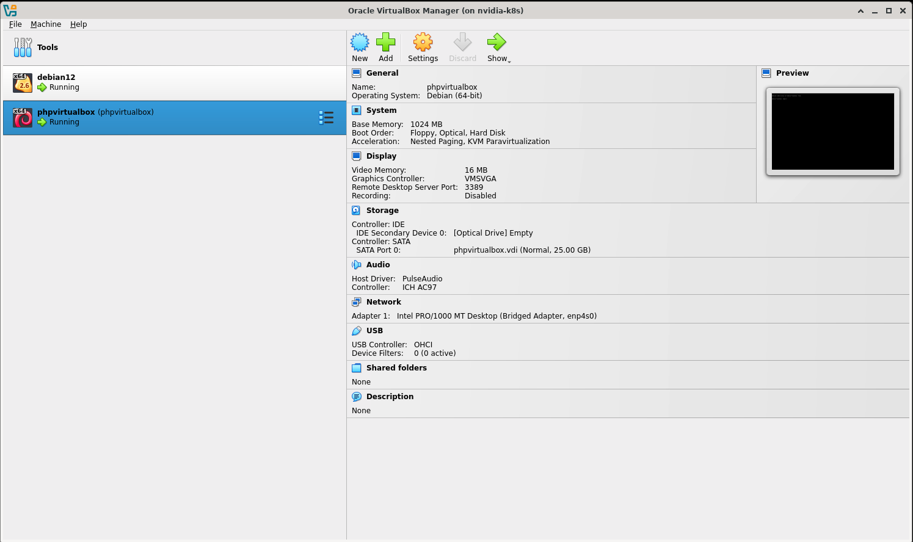Image resolution: width=913 pixels, height=542 pixels.
Task: Click the debian12 VM OS icon
Action: (x=23, y=82)
